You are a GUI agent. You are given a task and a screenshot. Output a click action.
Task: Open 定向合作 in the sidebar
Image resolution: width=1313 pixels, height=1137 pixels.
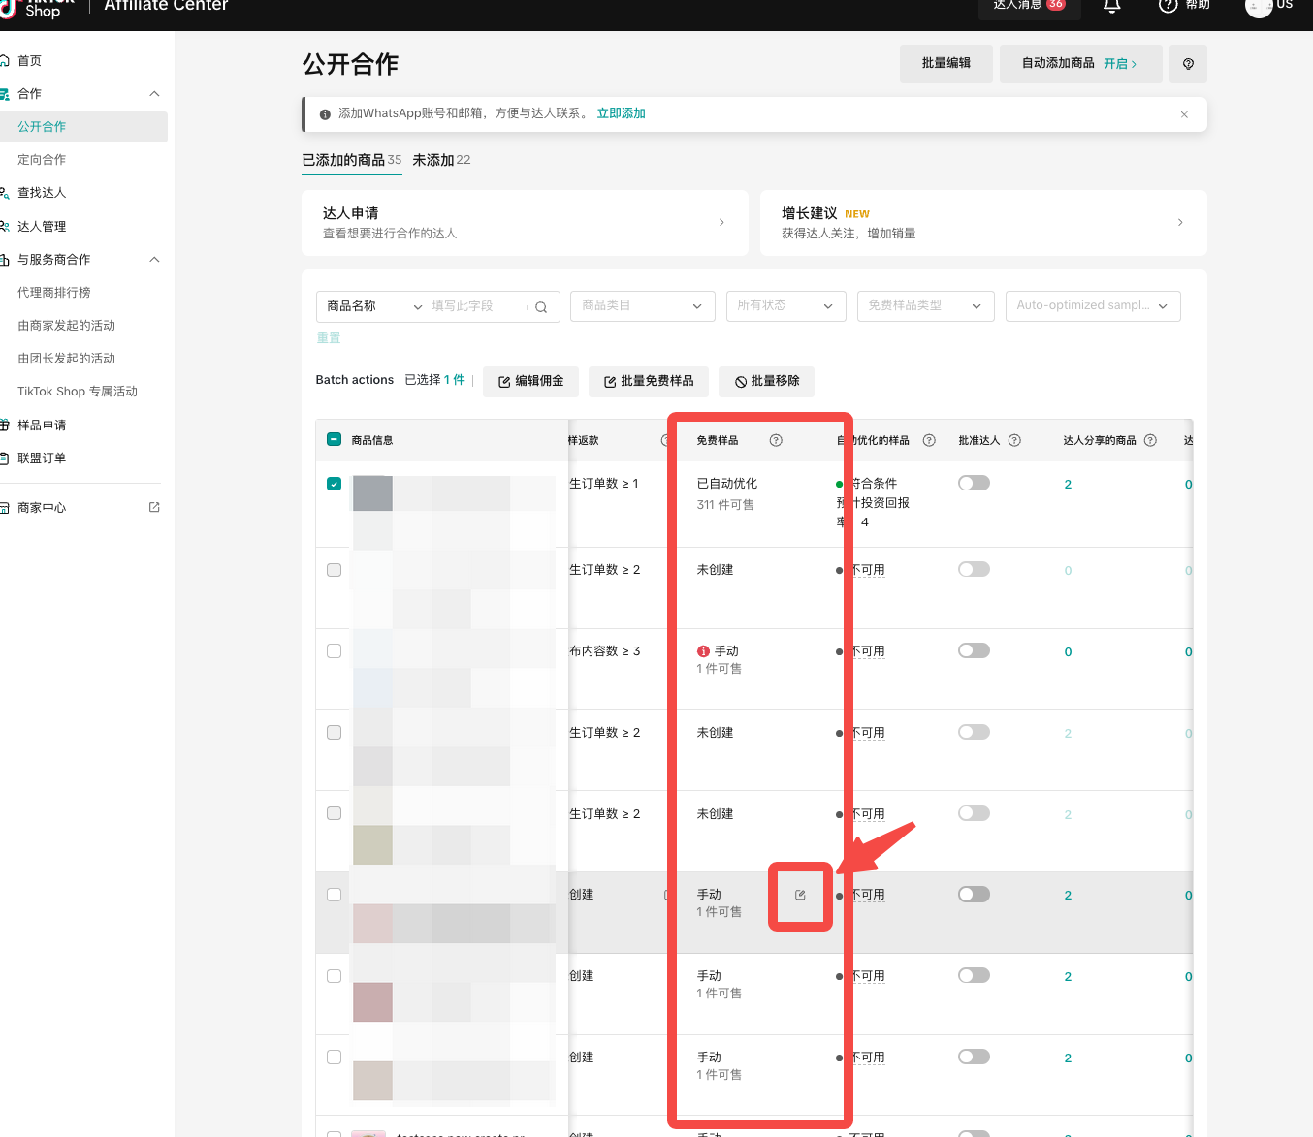tap(42, 160)
